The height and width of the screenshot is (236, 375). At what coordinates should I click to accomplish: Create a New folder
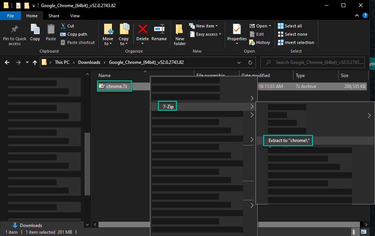coord(180,35)
